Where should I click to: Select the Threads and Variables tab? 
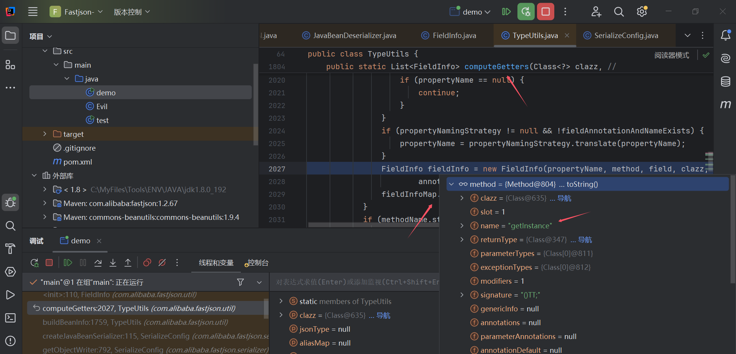tap(216, 263)
